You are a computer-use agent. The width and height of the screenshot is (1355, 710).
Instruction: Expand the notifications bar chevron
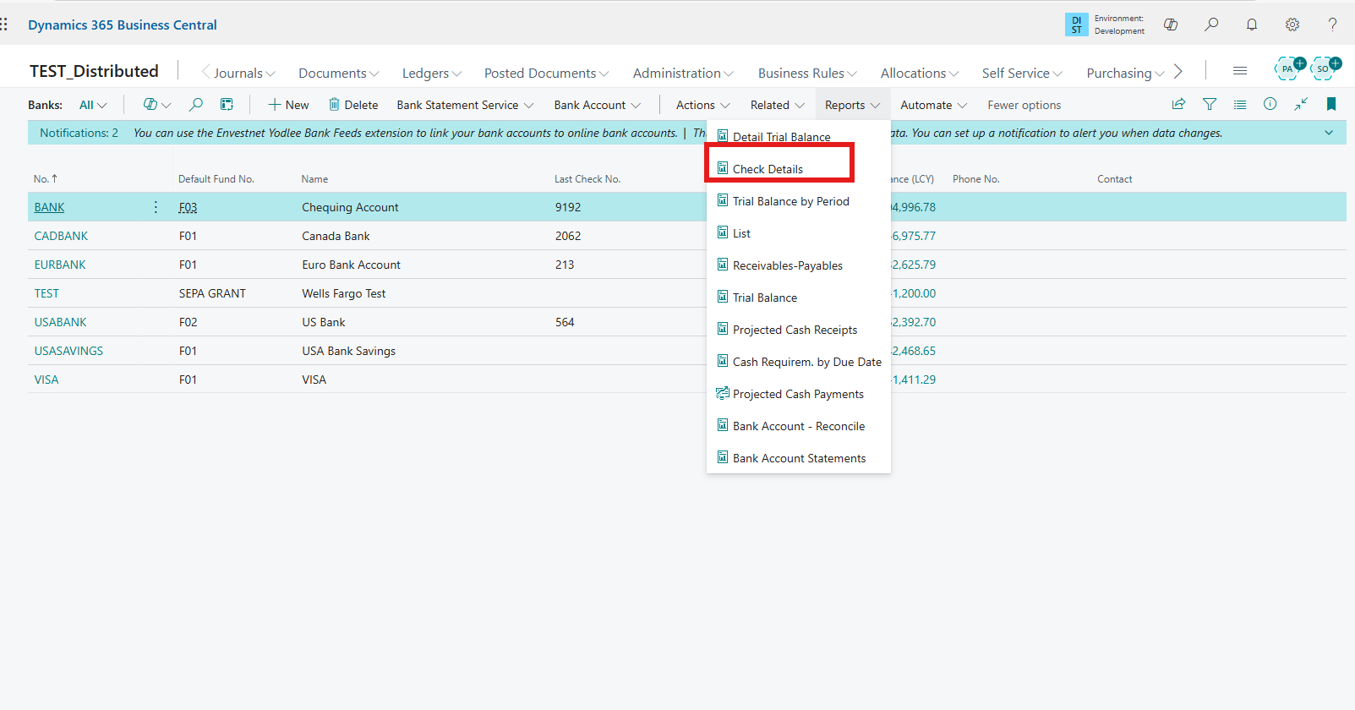tap(1329, 133)
